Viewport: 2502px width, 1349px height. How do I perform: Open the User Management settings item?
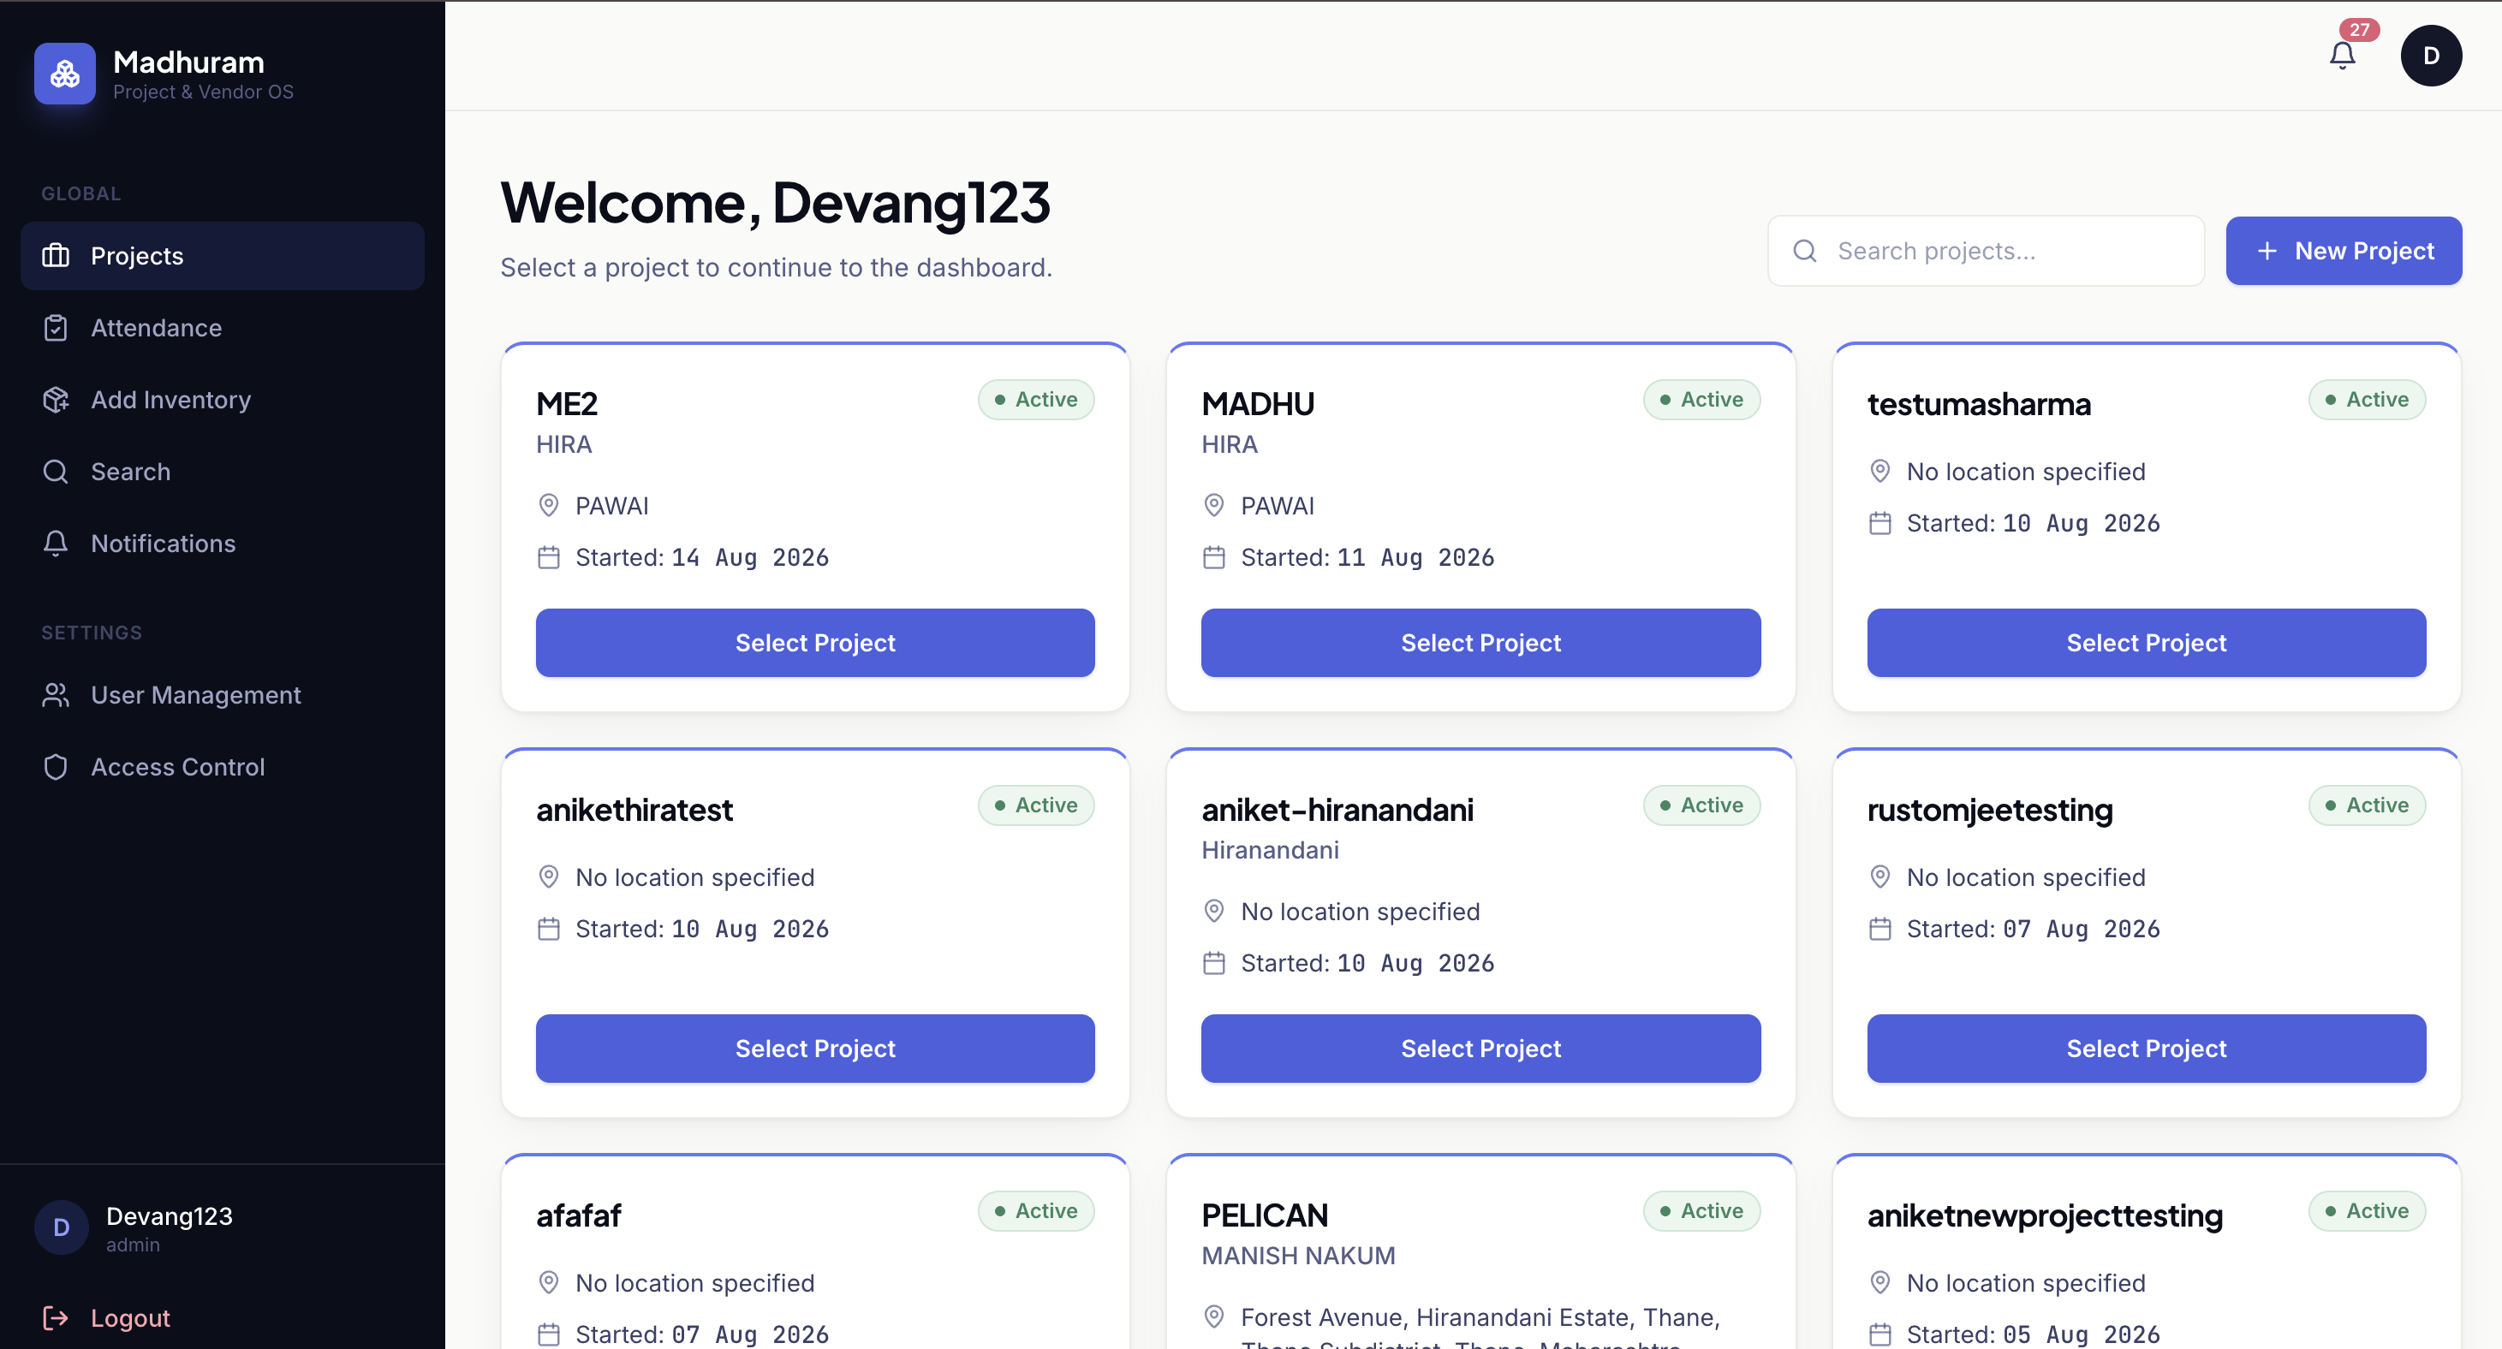coord(223,695)
